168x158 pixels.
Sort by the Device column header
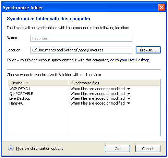[38, 83]
